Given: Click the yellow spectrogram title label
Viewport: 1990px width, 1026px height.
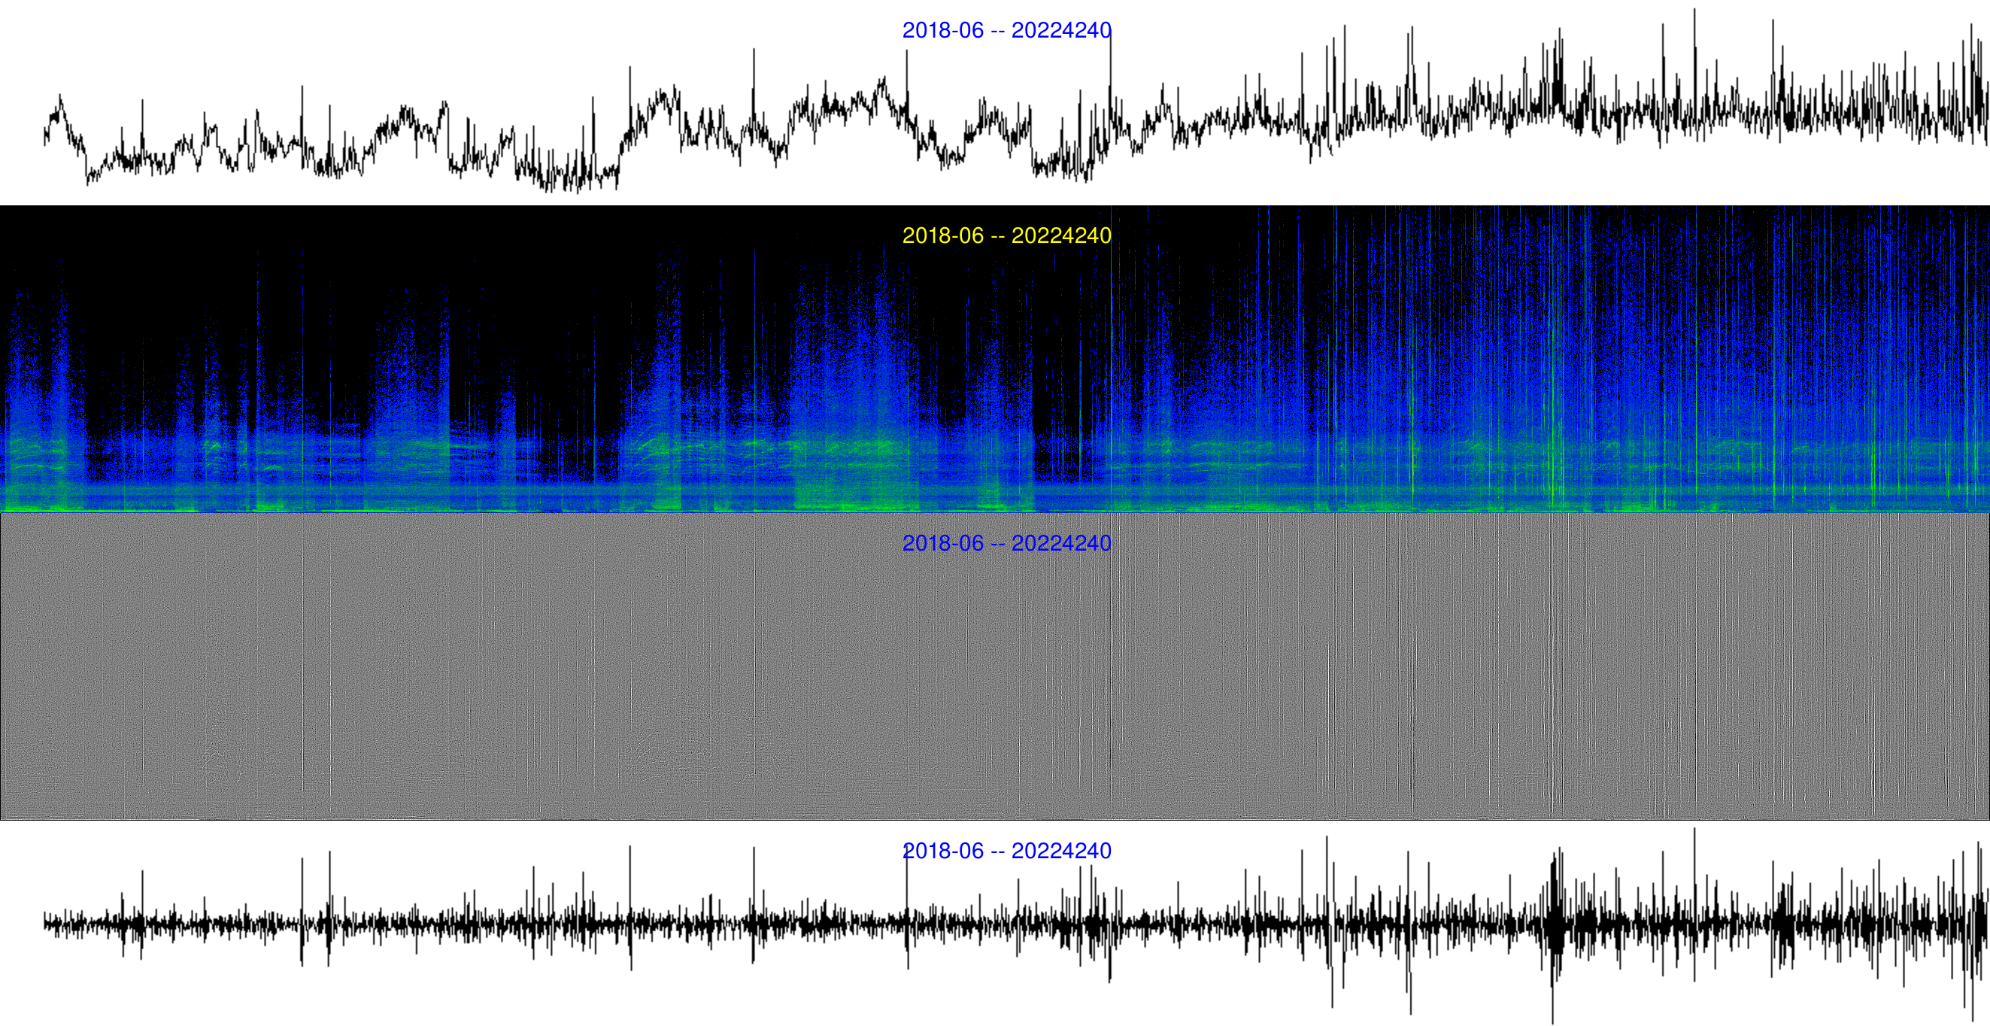Looking at the screenshot, I should tap(1006, 235).
